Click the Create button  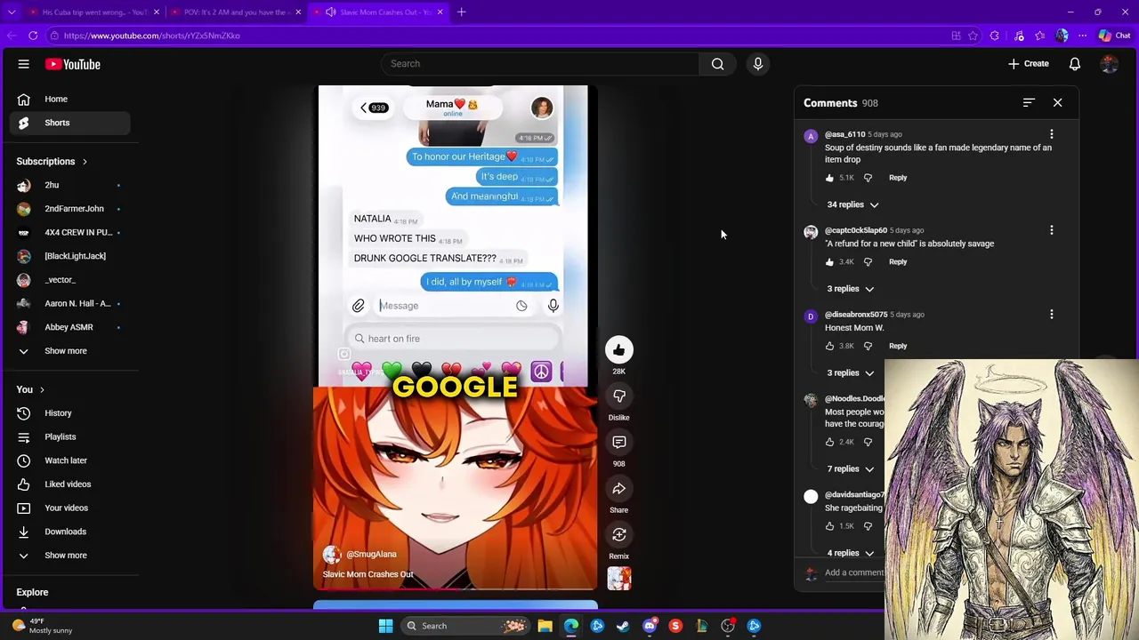pos(1029,64)
